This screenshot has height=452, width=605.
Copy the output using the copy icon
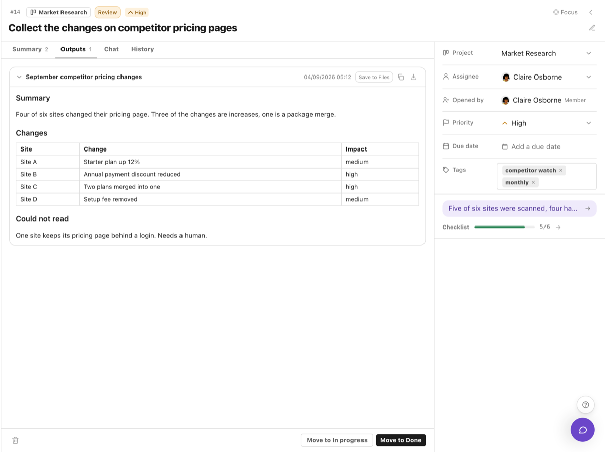click(401, 77)
